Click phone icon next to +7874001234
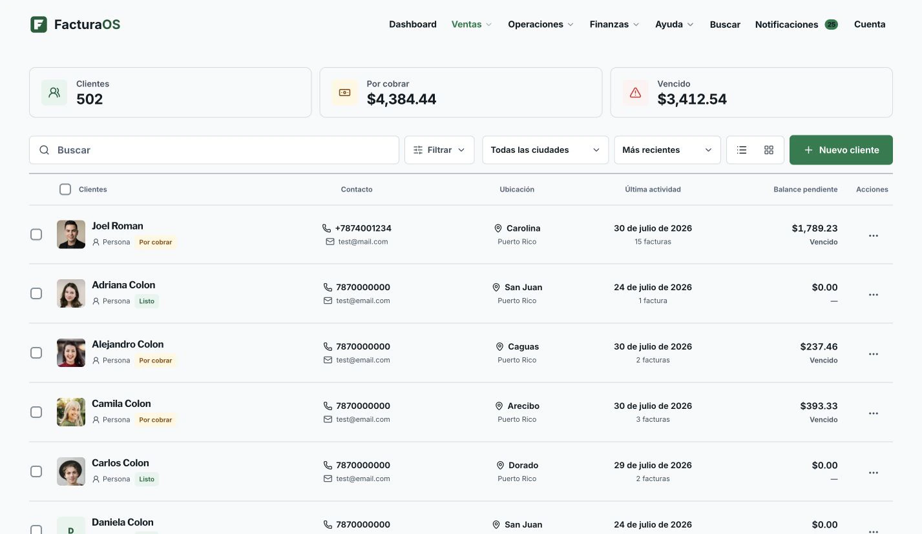Image resolution: width=922 pixels, height=534 pixels. 326,228
